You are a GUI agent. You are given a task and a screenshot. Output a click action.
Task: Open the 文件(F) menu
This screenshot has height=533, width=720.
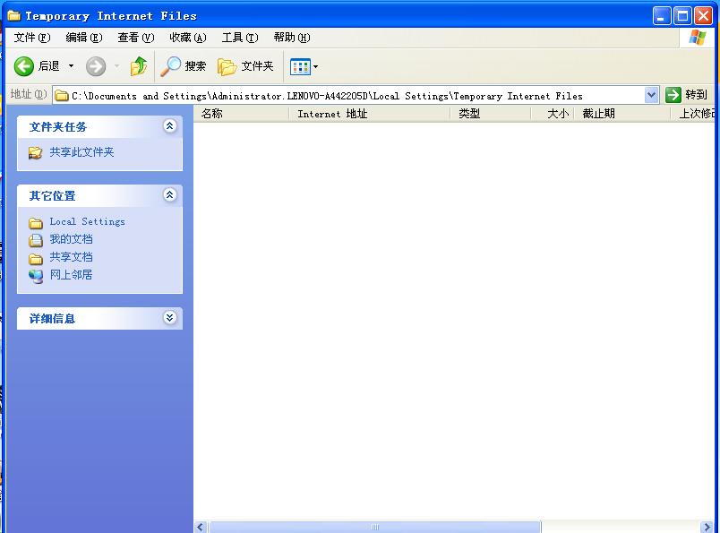pyautogui.click(x=31, y=38)
